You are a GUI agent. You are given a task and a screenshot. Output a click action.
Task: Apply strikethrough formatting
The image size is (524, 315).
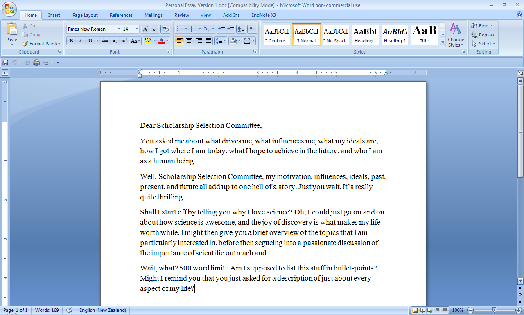point(105,41)
